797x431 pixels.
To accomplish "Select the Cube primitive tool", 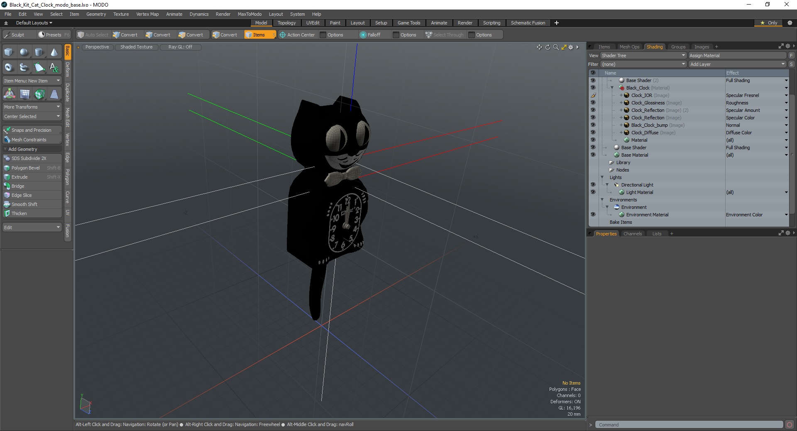I will [9, 52].
